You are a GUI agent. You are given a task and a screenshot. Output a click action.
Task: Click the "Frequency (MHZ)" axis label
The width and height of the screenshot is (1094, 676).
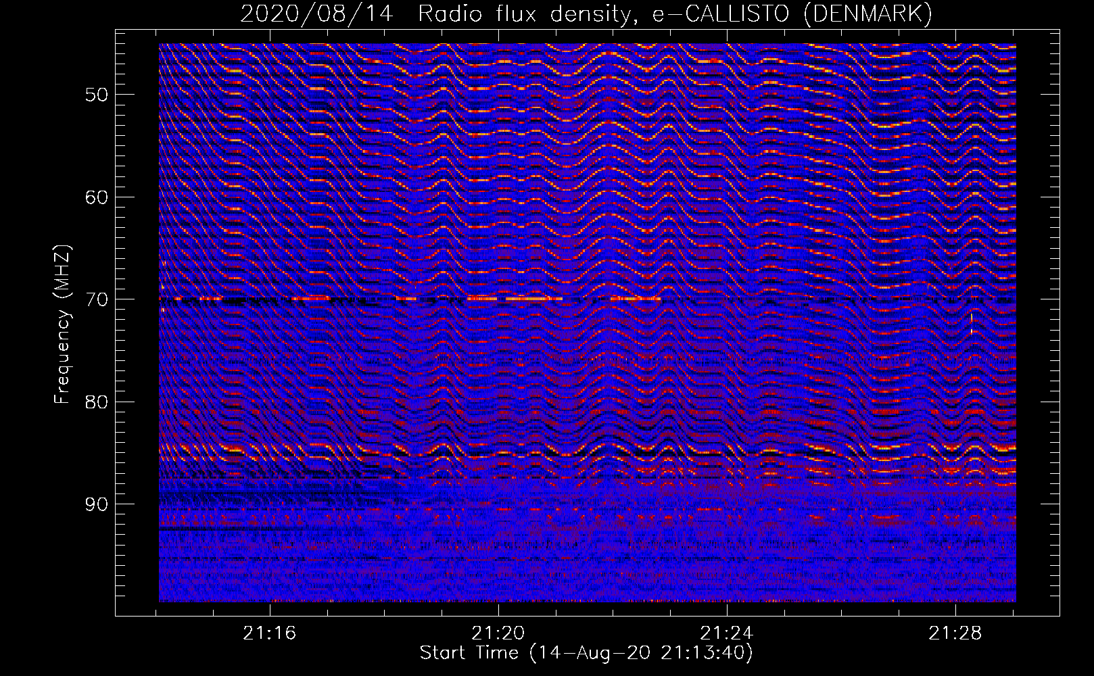point(62,324)
